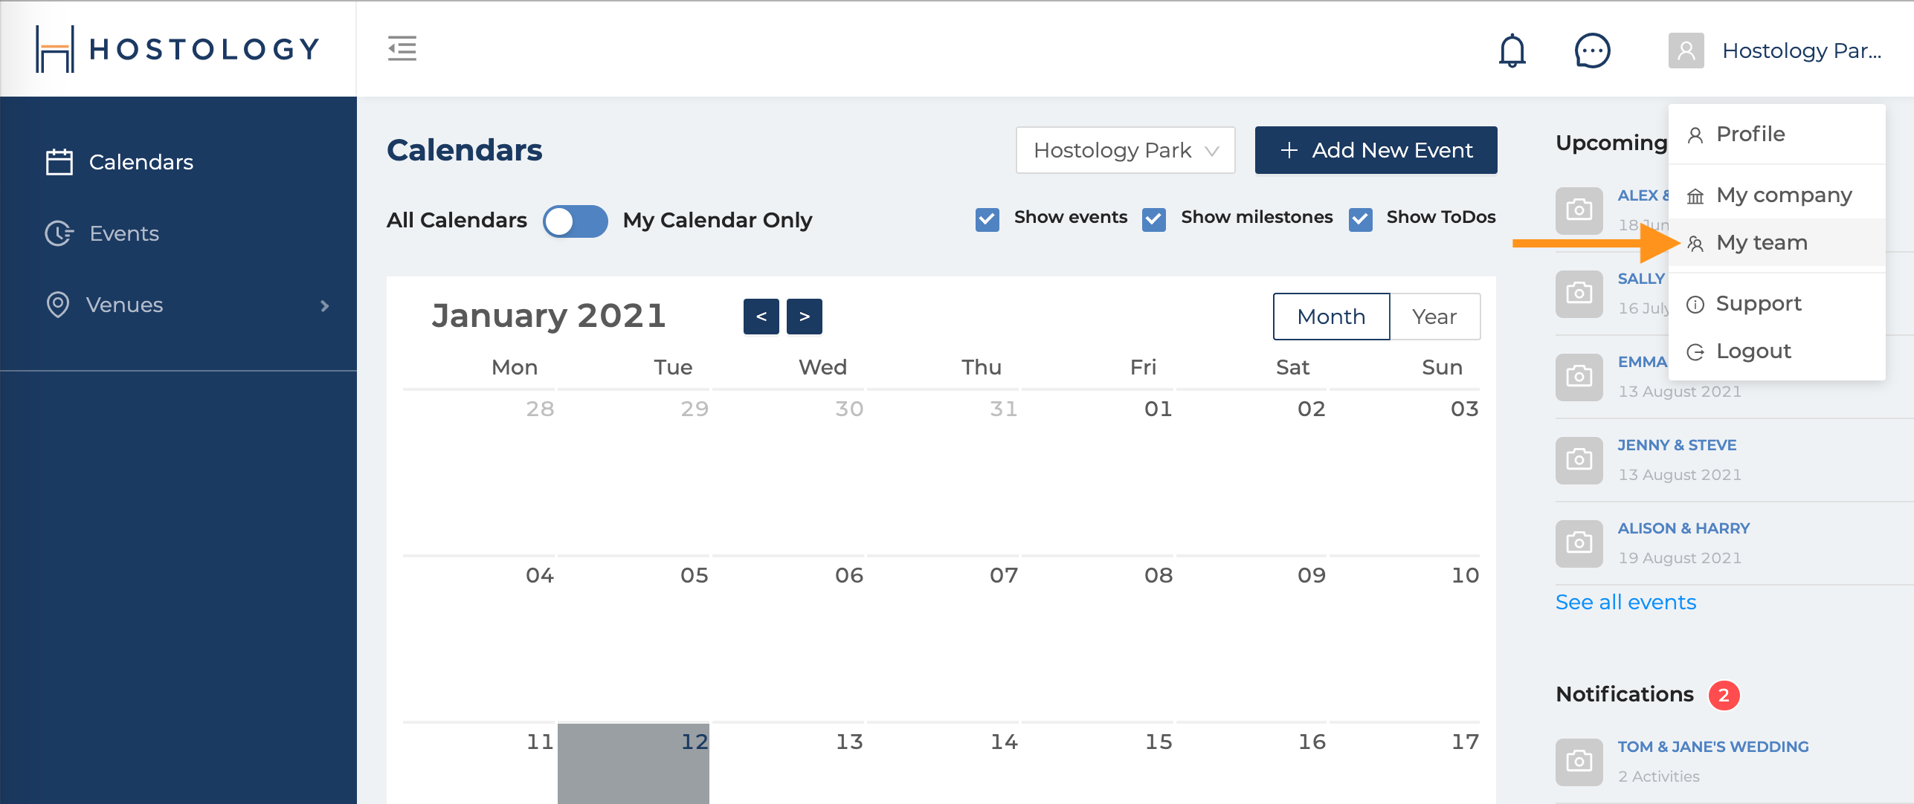Click the Alison & Harry event photo placeholder

[x=1579, y=543]
